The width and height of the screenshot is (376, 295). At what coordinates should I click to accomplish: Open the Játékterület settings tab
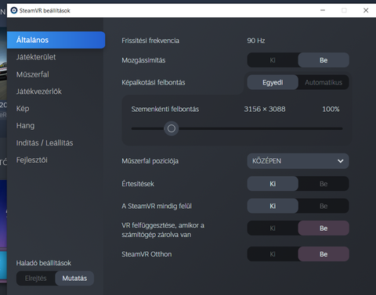(x=36, y=57)
